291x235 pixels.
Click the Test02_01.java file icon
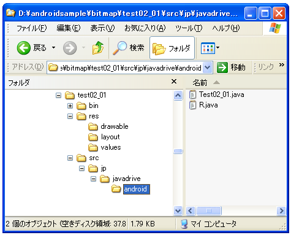coord(192,94)
